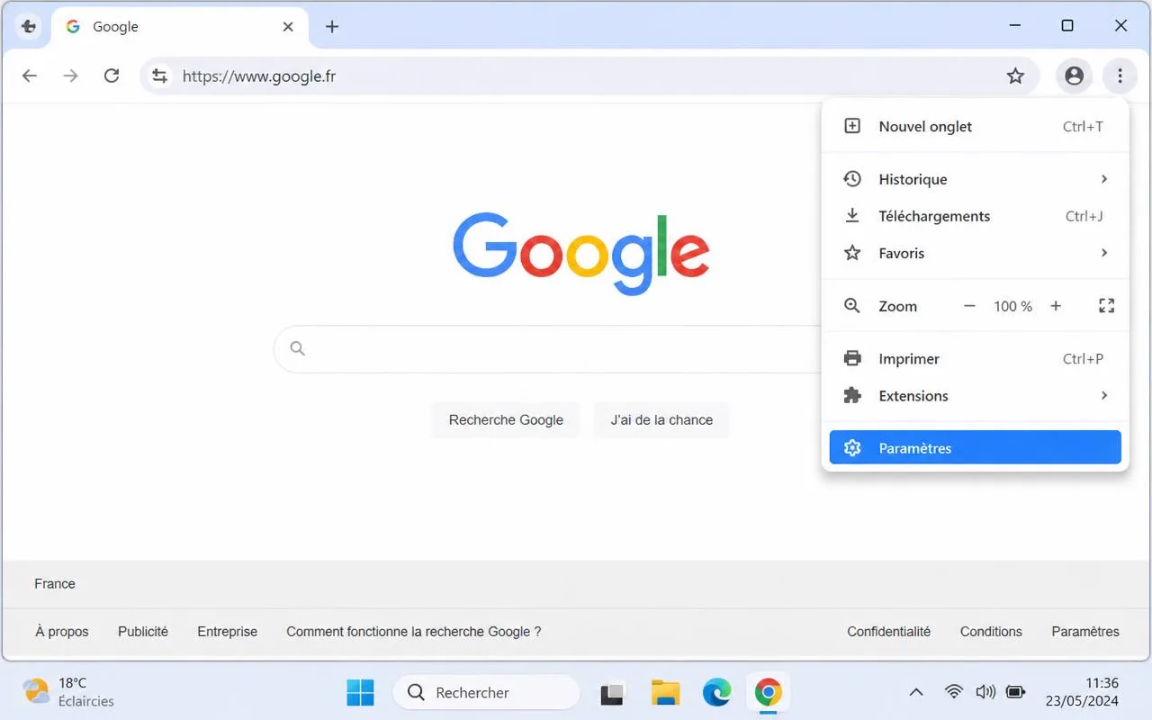Click the France text in footer
The image size is (1152, 720).
(x=55, y=584)
